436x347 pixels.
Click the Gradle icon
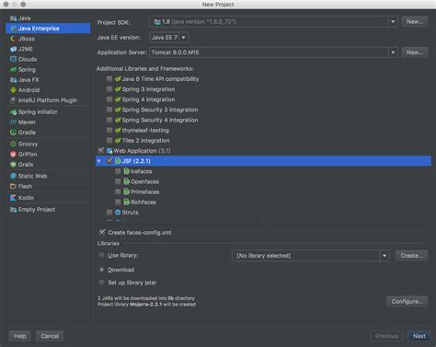13,133
